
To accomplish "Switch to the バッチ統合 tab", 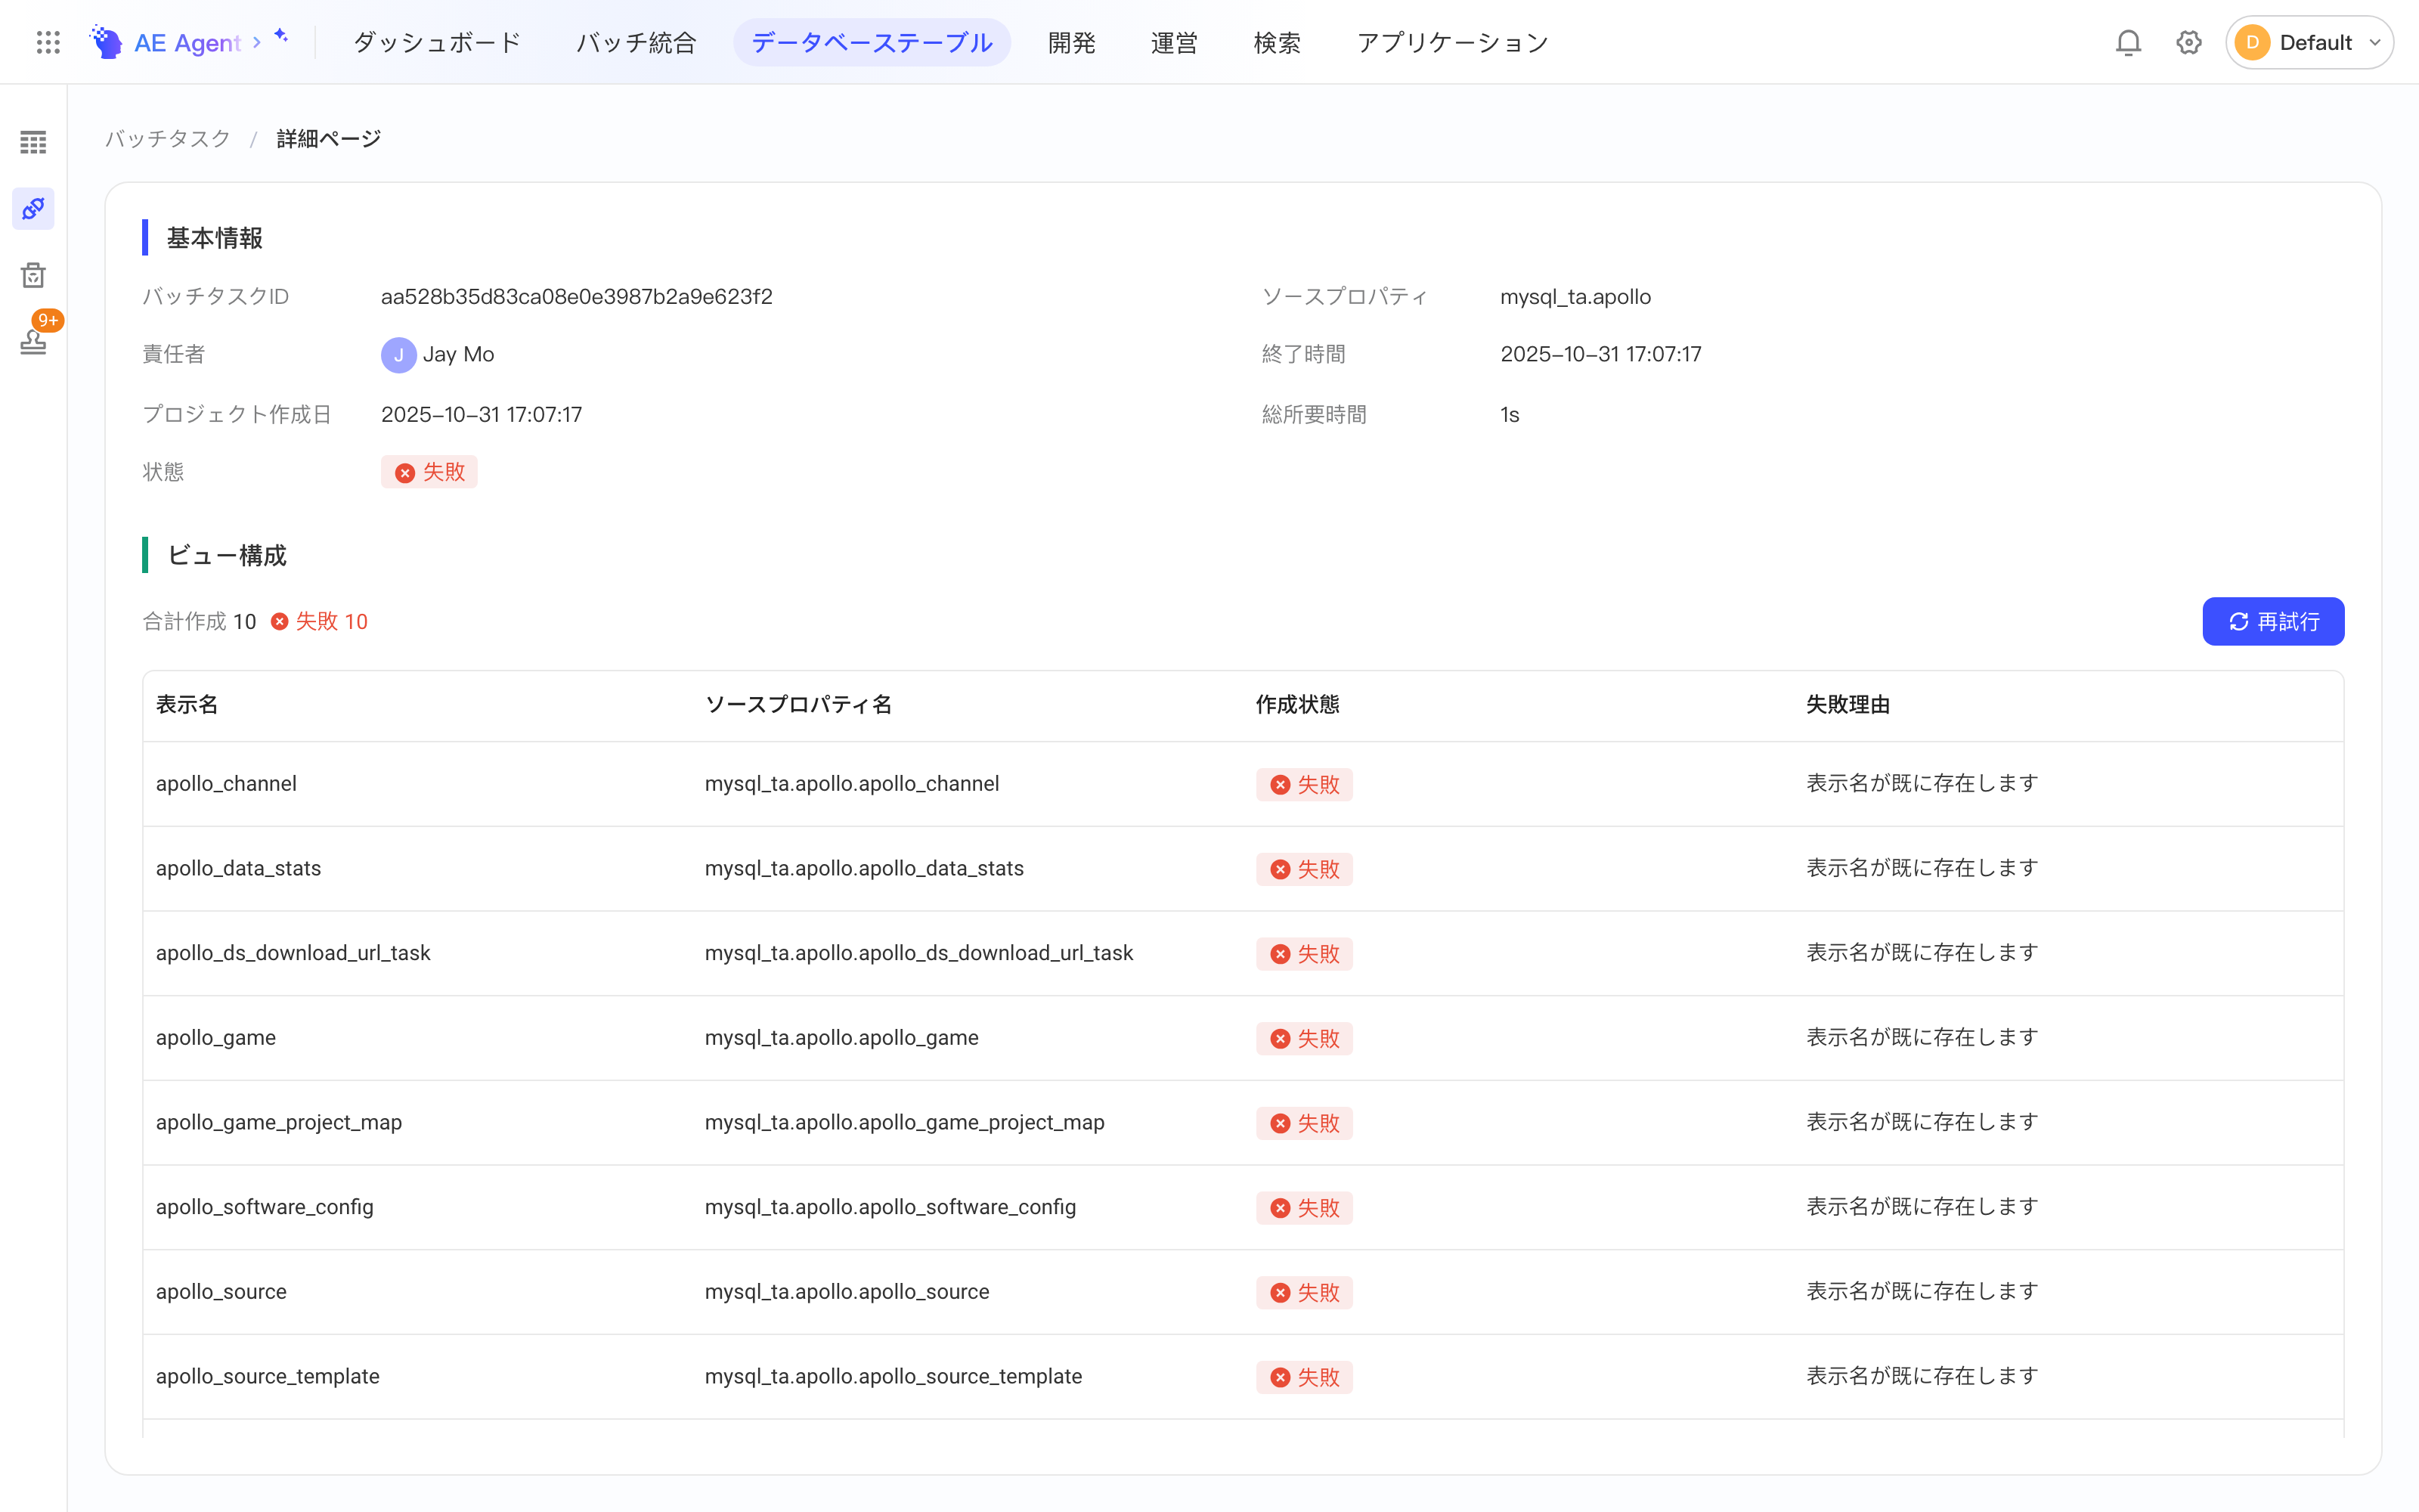I will pos(636,42).
